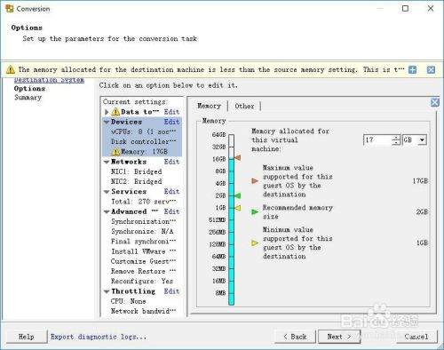This screenshot has height=350, width=444.
Task: Click the orange legend arrow for maximum value
Action: (x=255, y=180)
